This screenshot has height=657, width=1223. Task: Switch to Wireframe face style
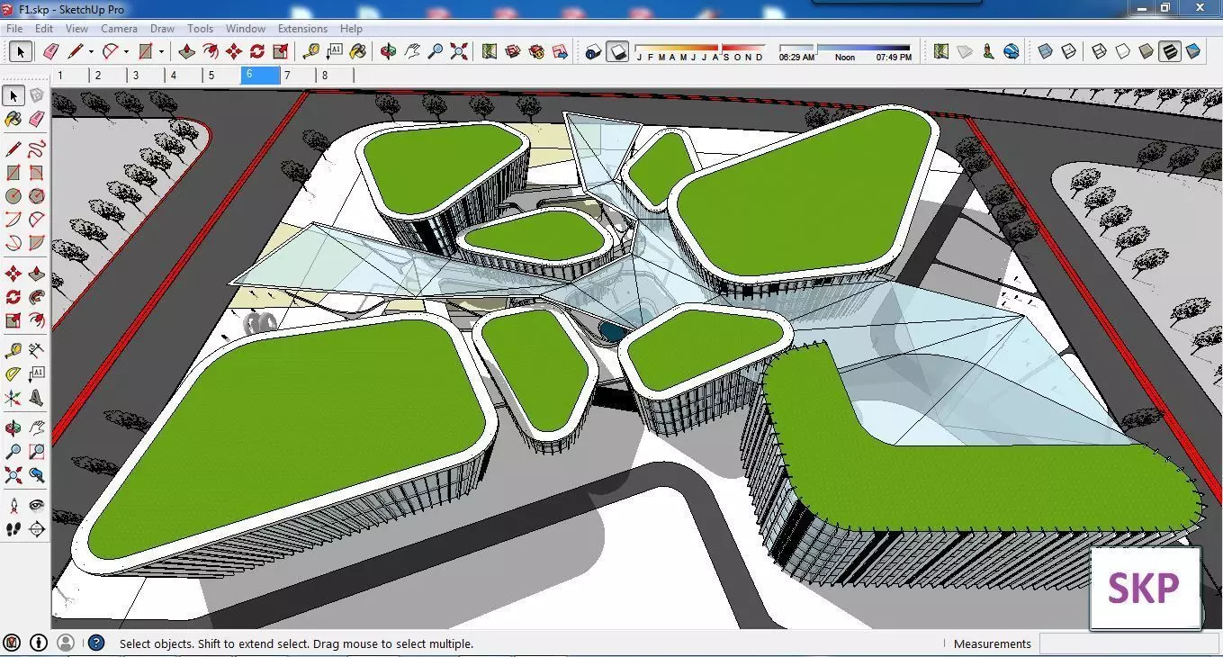coord(1099,51)
